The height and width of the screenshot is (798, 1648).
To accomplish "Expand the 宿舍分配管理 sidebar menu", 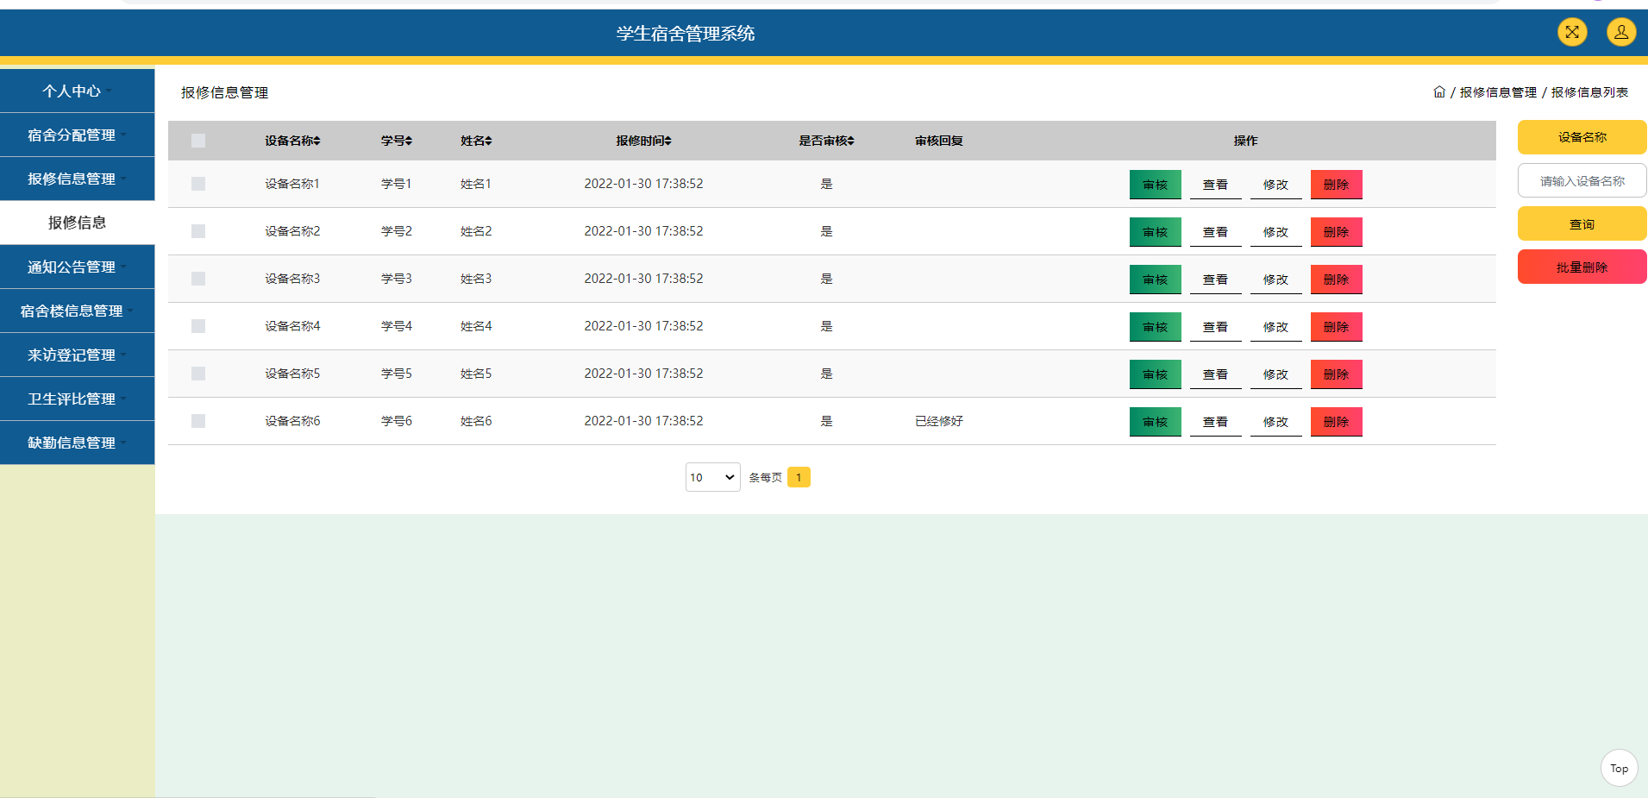I will 78,135.
